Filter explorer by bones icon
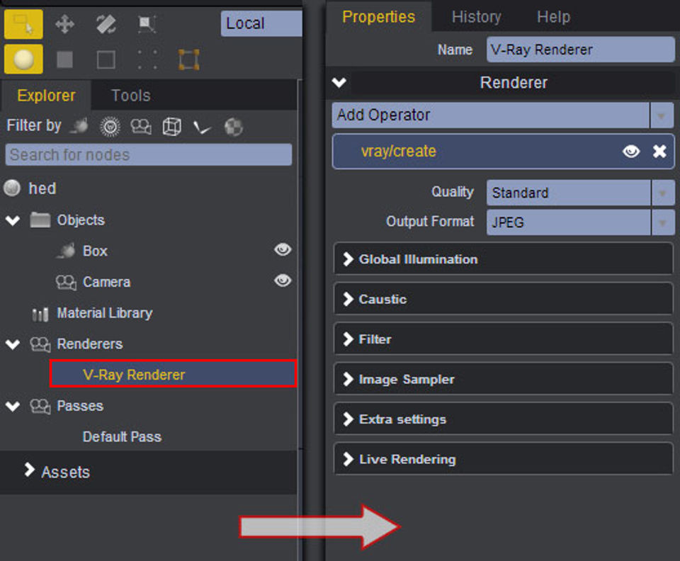This screenshot has width=680, height=561. click(202, 127)
